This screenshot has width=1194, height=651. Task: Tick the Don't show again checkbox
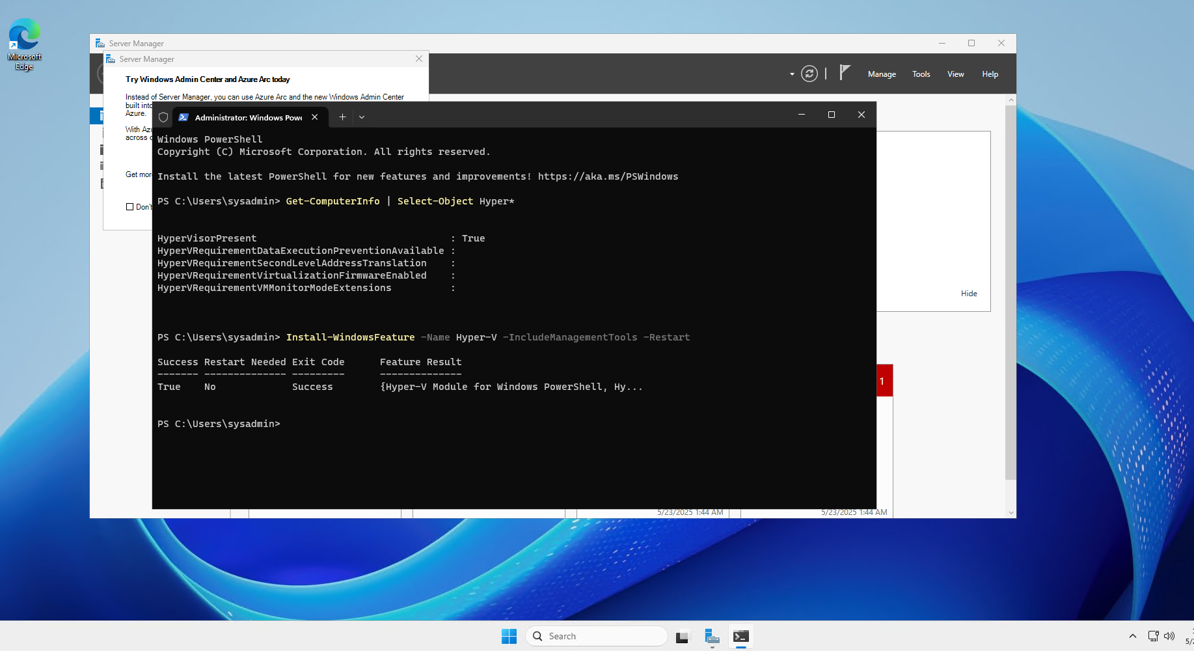pos(129,207)
